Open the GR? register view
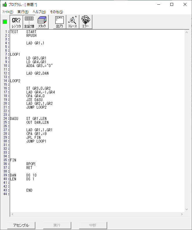 point(16,22)
